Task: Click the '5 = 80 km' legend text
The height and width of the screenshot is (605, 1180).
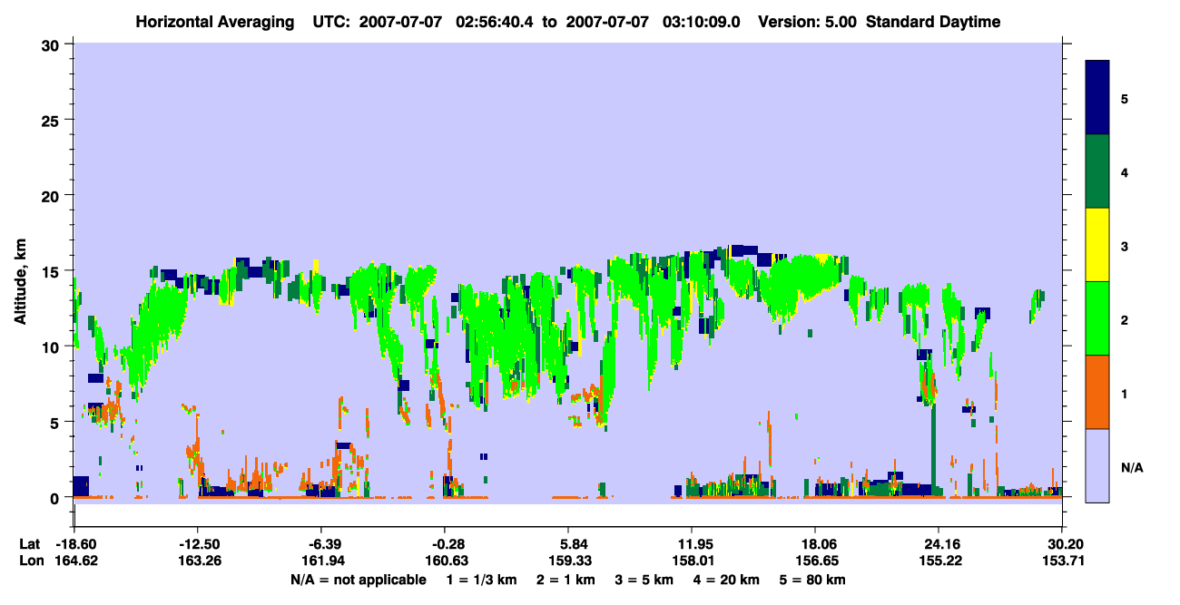Action: tap(812, 579)
